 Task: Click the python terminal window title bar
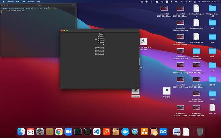click(x=38, y=5)
